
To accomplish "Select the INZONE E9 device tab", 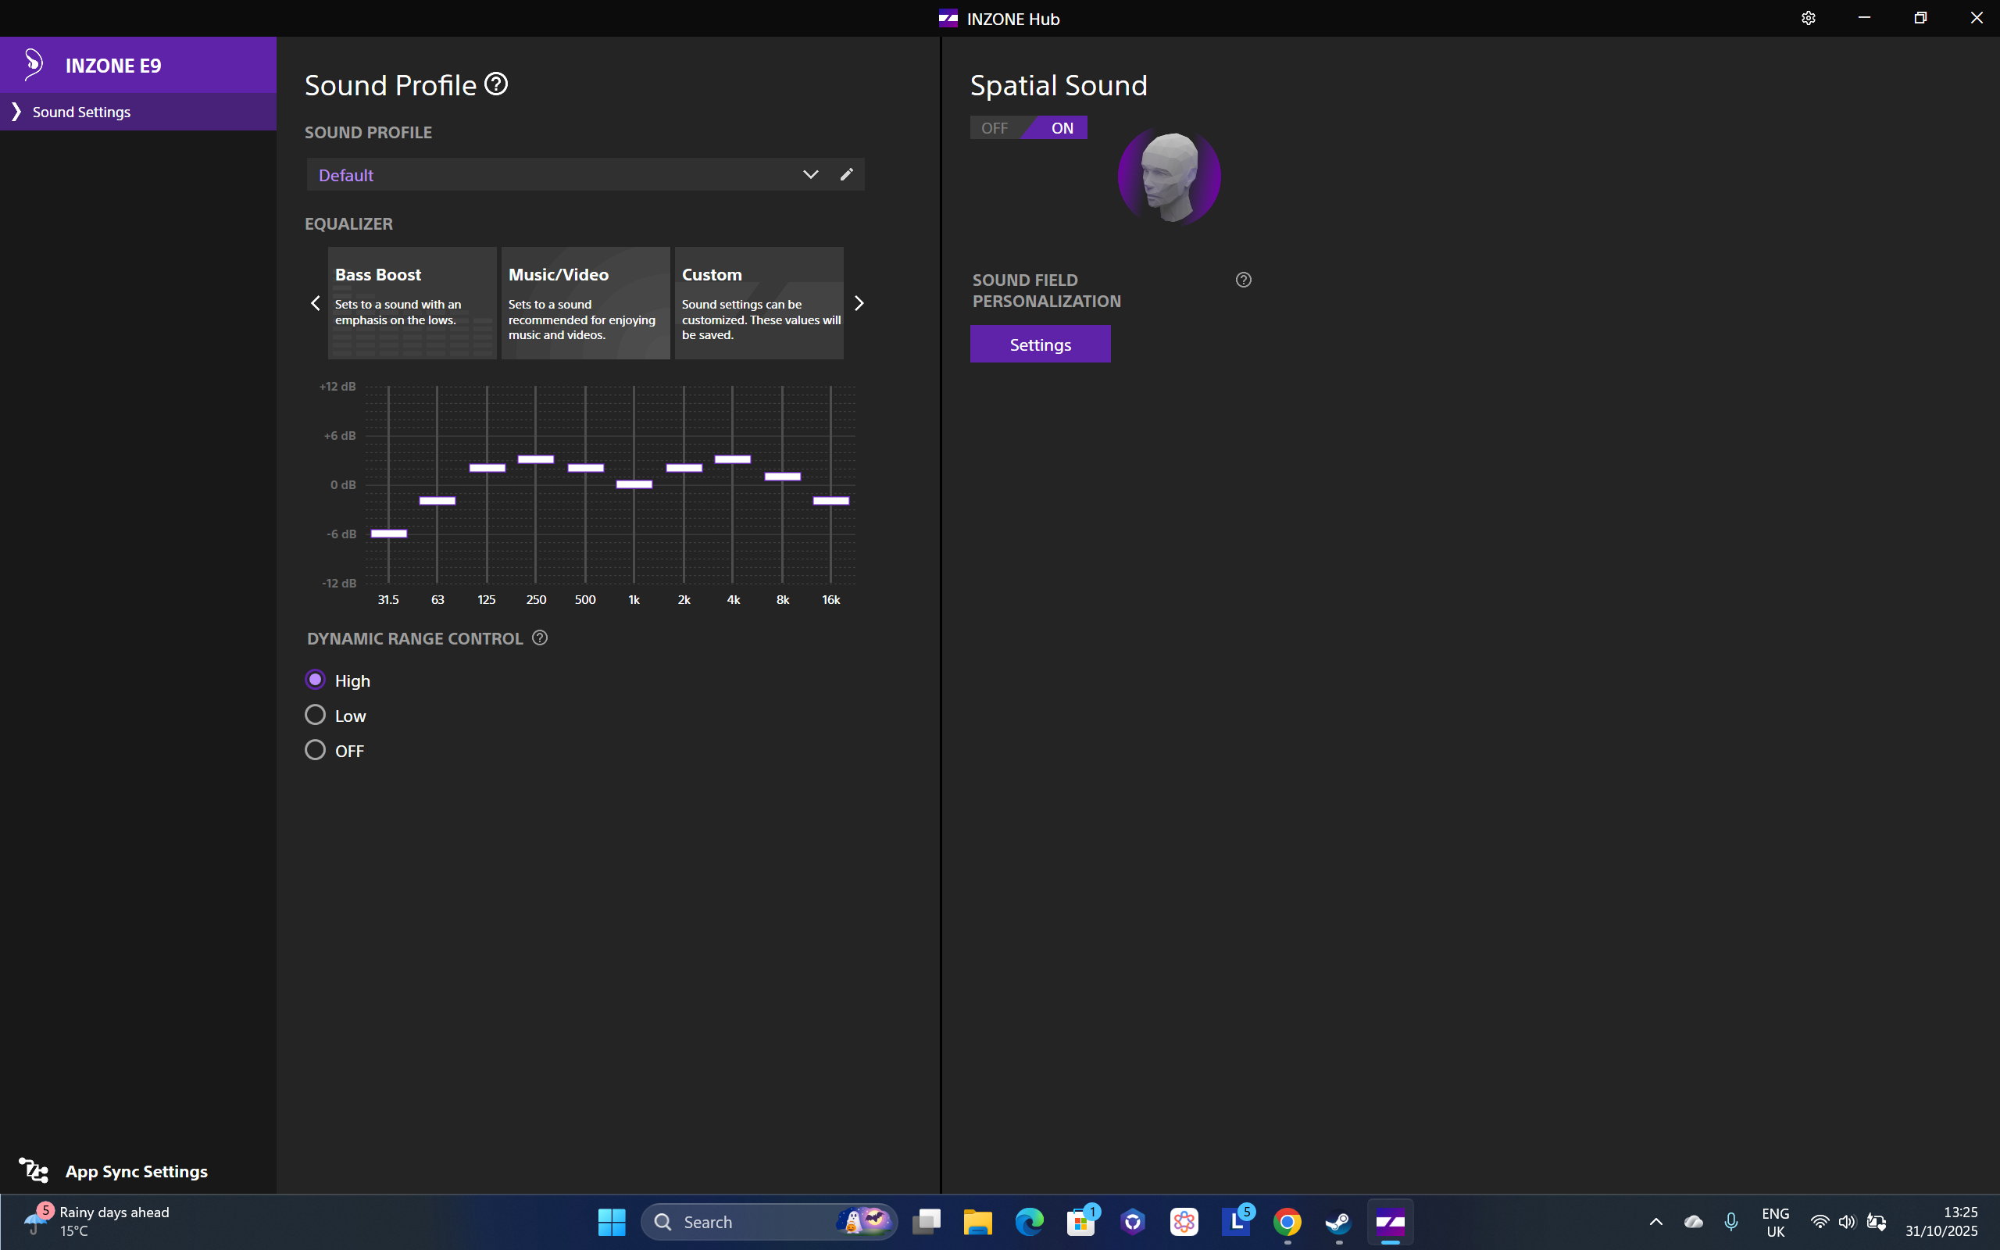I will 113,66.
